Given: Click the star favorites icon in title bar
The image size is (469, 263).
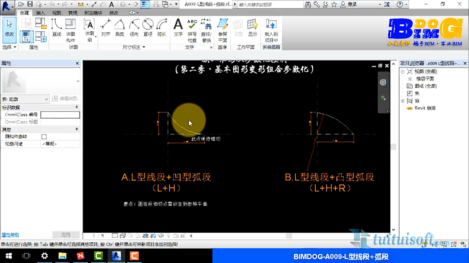Looking at the screenshot, I should click(334, 4).
